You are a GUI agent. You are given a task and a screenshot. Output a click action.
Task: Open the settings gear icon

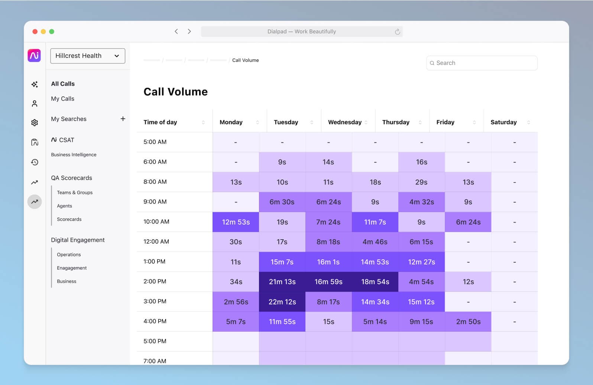[35, 123]
